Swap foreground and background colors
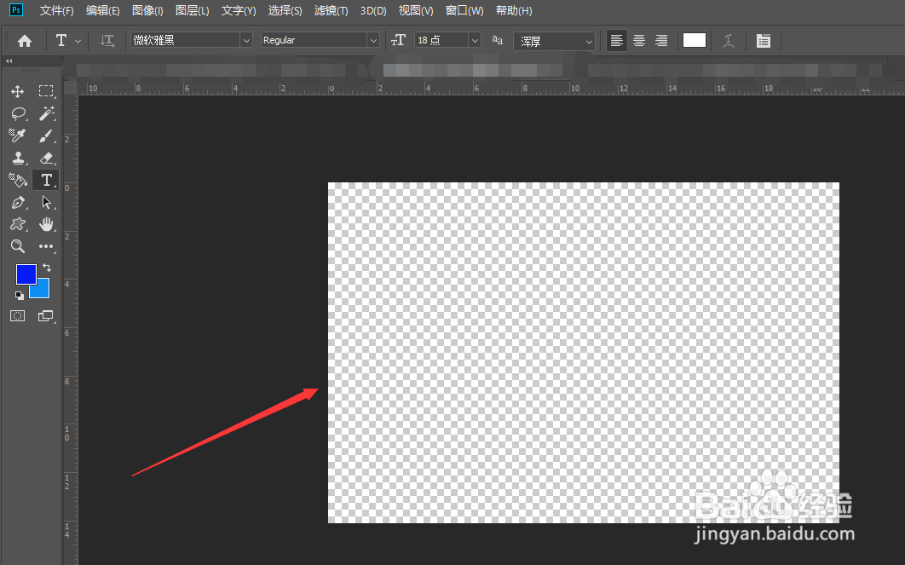 [x=49, y=268]
